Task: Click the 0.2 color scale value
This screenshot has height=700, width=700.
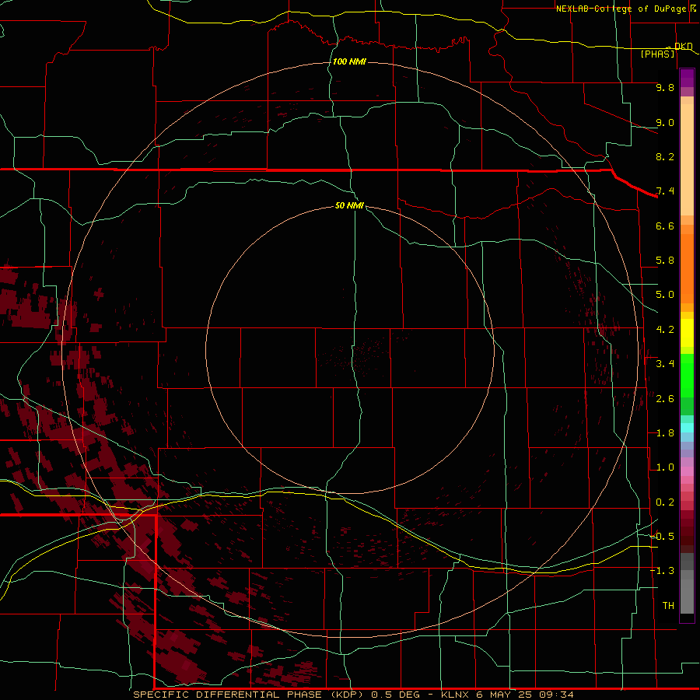Action: [x=665, y=502]
